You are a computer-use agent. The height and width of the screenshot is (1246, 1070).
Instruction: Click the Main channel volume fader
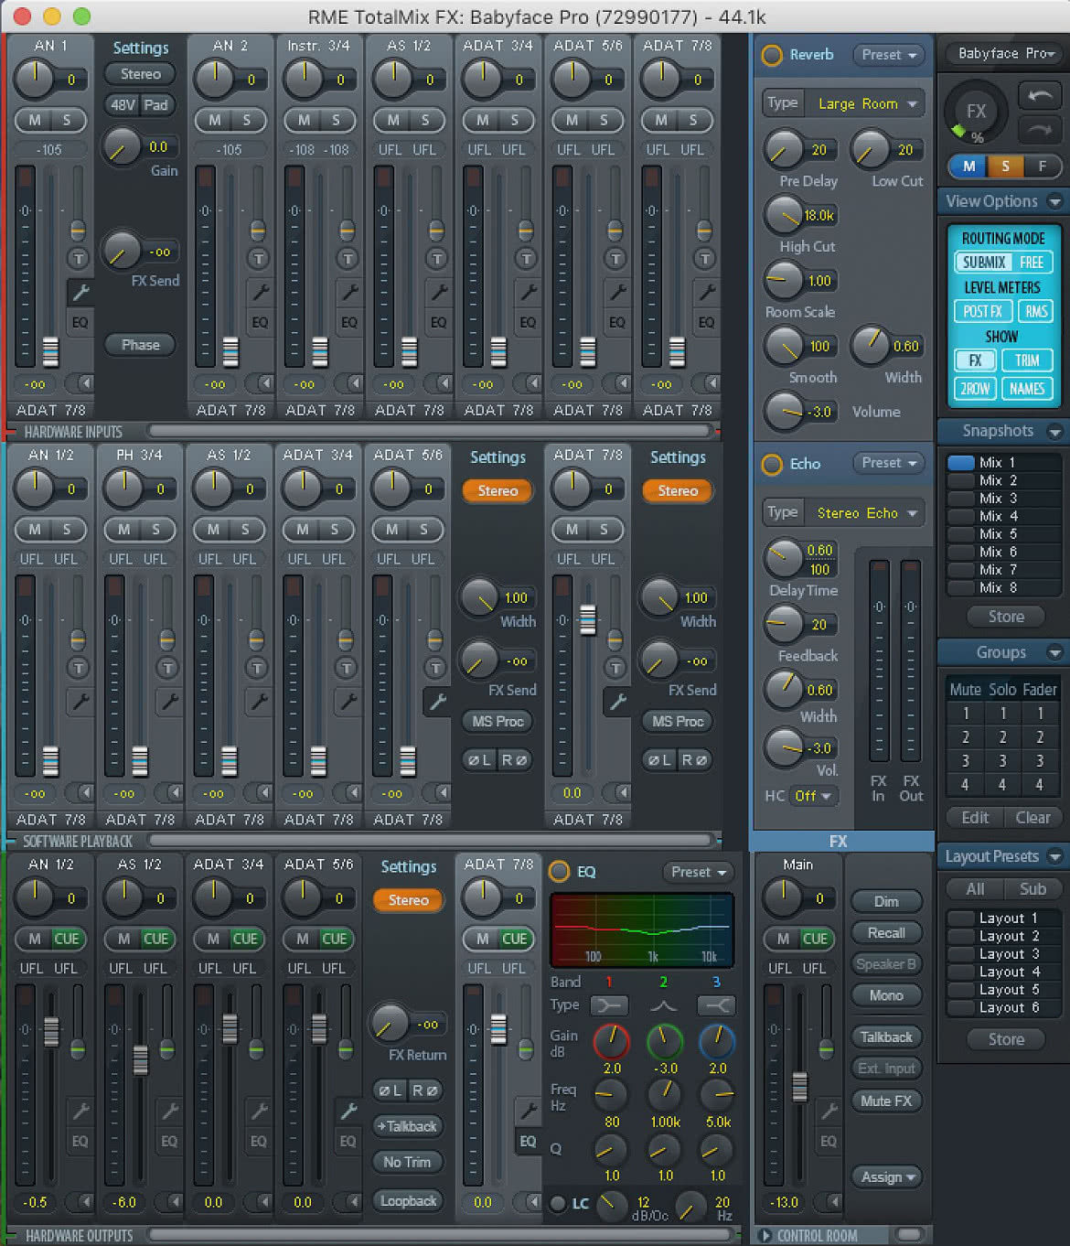click(800, 1086)
